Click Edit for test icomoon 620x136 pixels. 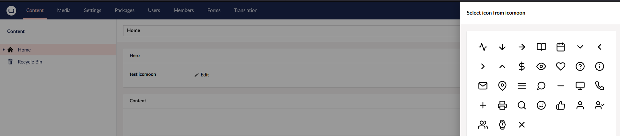pos(202,75)
